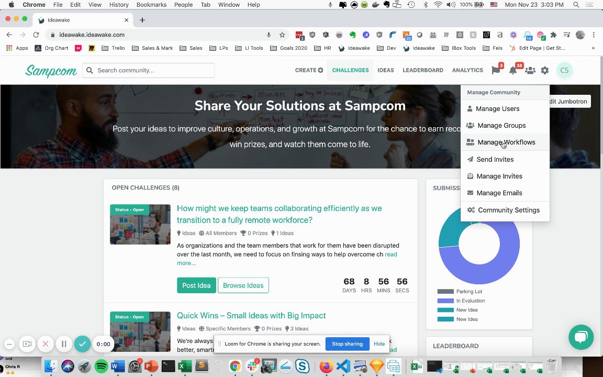Click the address bar URL
Image resolution: width=603 pixels, height=377 pixels.
coord(92,35)
